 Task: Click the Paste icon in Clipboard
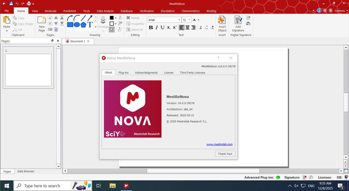[7, 20]
